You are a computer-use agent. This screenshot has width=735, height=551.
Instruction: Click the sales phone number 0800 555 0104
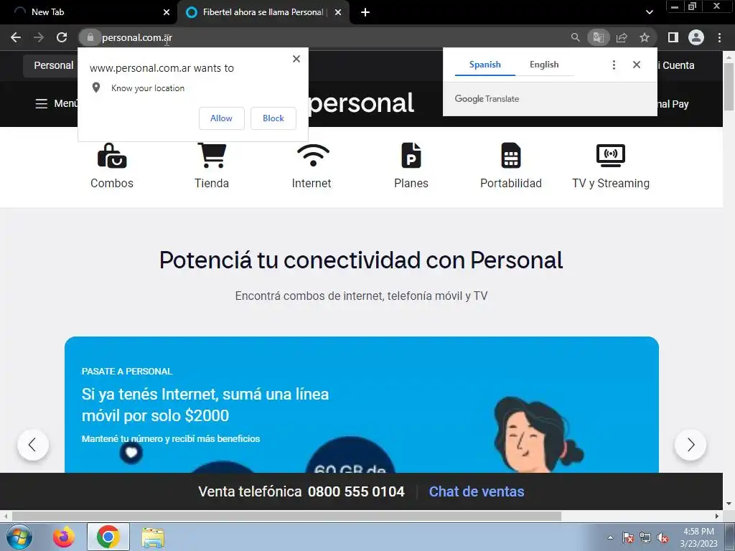pos(356,491)
